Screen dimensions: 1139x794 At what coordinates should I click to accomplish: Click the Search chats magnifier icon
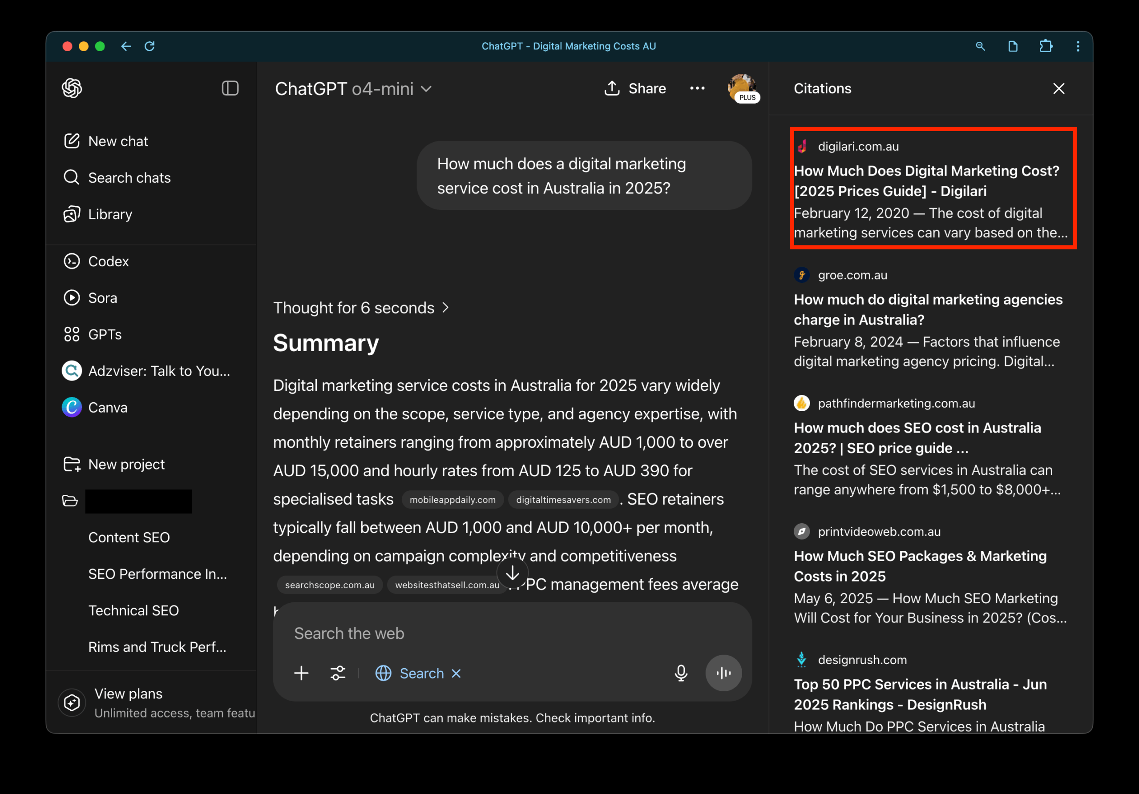[x=72, y=177]
